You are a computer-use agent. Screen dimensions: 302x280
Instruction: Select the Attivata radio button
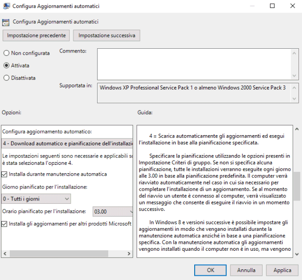[7, 65]
